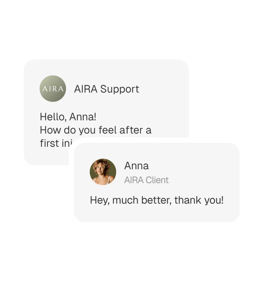Click the 'How do you feel after a' line
This screenshot has height=281, width=264.
(x=95, y=130)
